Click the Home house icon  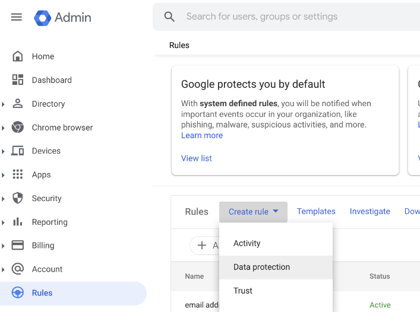[18, 56]
